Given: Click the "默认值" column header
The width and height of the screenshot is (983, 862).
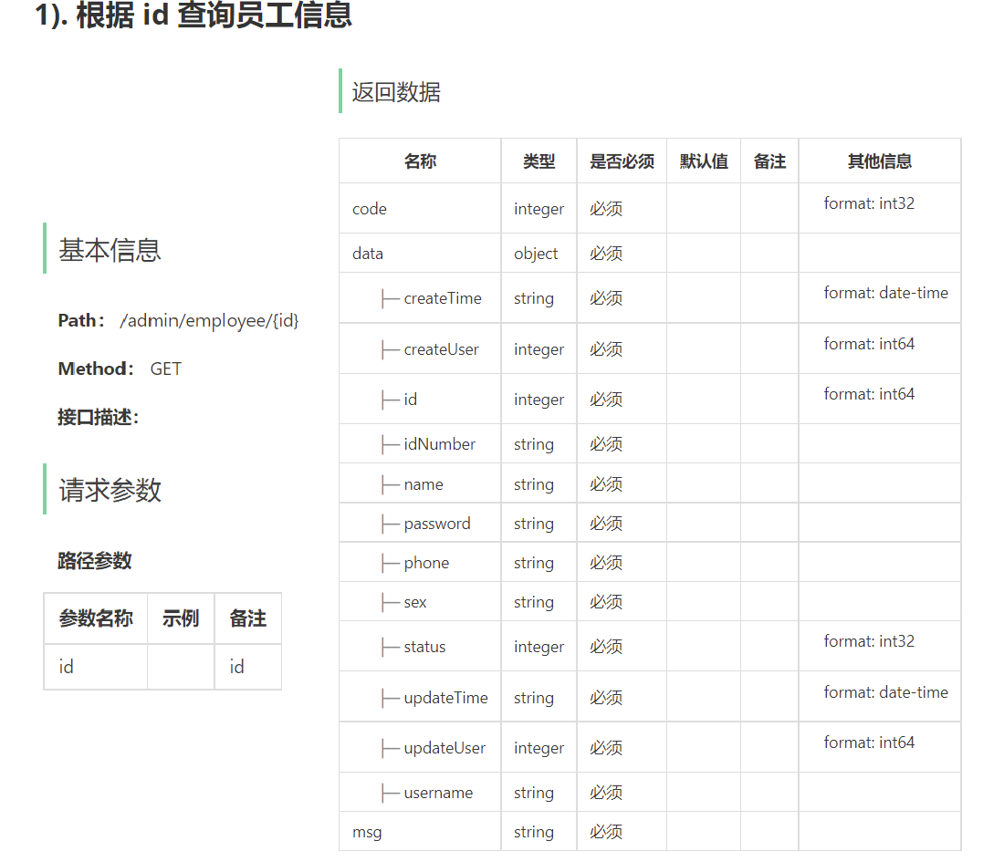Looking at the screenshot, I should click(x=704, y=161).
